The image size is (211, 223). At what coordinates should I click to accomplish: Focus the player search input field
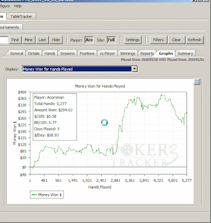click(x=4, y=40)
